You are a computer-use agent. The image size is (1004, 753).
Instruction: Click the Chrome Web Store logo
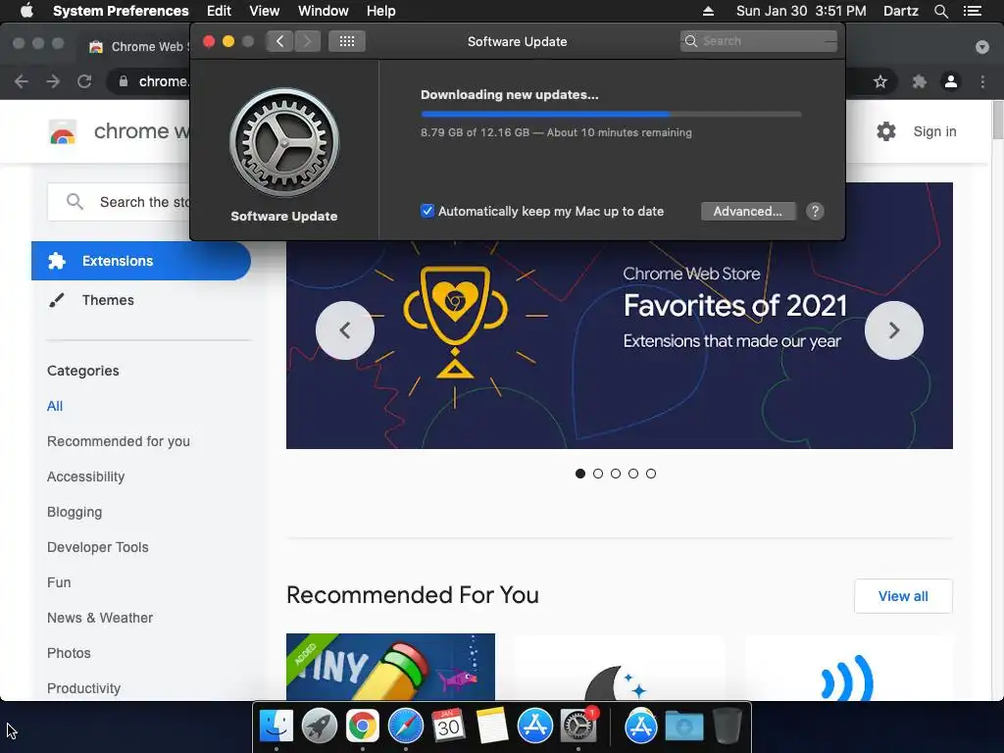(x=63, y=132)
